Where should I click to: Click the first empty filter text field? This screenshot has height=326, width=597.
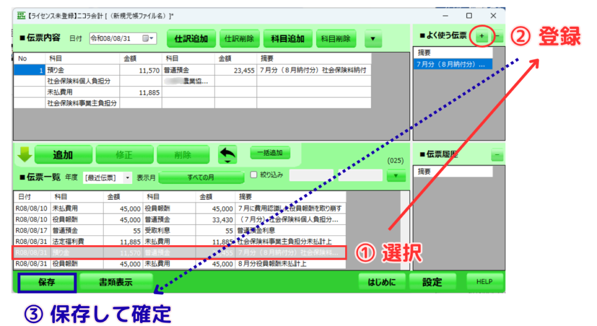[311, 176]
